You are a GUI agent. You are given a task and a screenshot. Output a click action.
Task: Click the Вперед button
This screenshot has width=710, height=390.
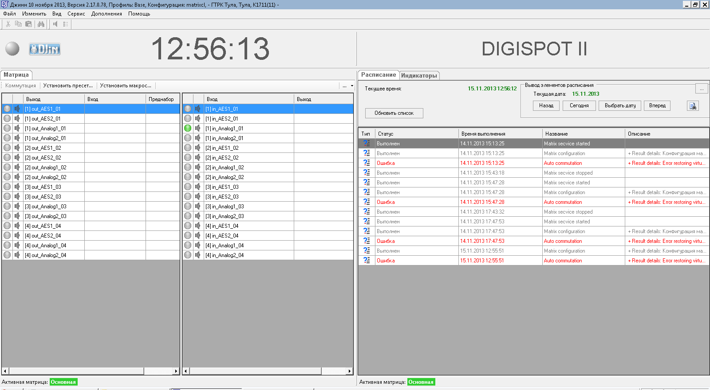coord(657,105)
